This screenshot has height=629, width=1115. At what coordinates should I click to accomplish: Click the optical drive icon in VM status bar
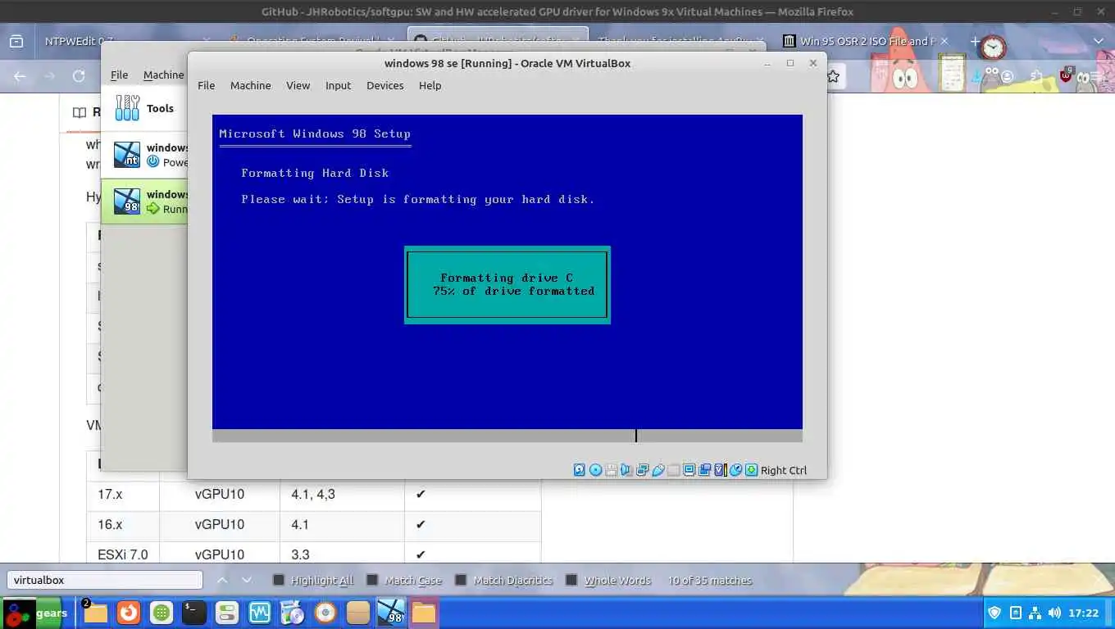pos(596,470)
